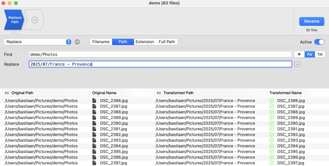Open the ellipsis menu beside Replace field
Image resolution: width=329 pixels, height=166 pixels.
pos(297,64)
